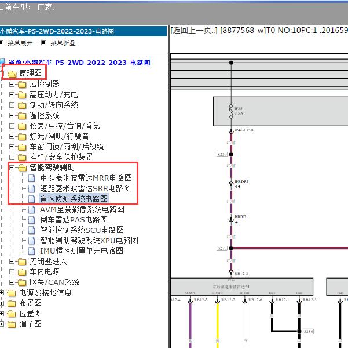The width and height of the screenshot is (348, 348).
Task: Open 智能辅助驾驶系统XPU电路图
Action: click(89, 240)
